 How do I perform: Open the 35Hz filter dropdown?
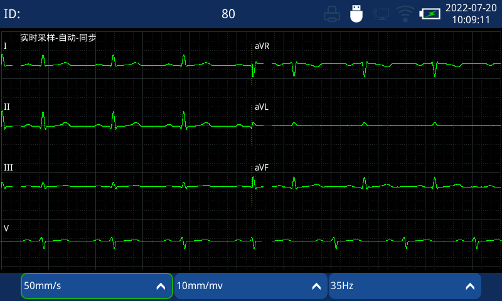[404, 286]
